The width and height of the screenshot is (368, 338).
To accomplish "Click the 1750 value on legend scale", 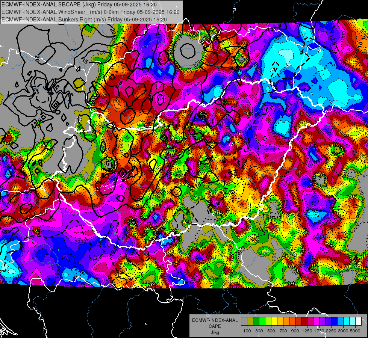I will coord(319,331).
